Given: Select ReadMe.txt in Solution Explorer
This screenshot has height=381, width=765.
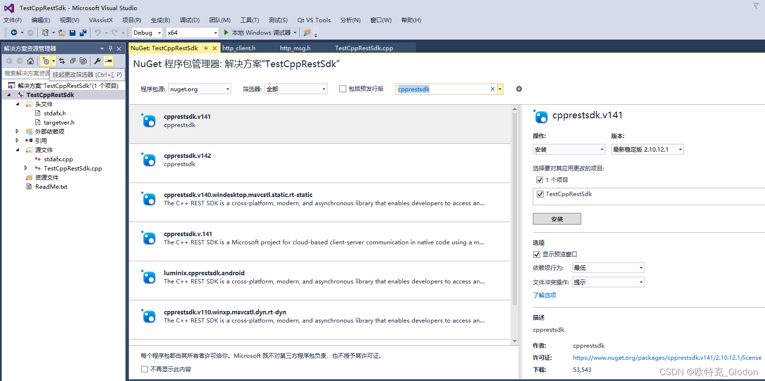Looking at the screenshot, I should pos(51,186).
